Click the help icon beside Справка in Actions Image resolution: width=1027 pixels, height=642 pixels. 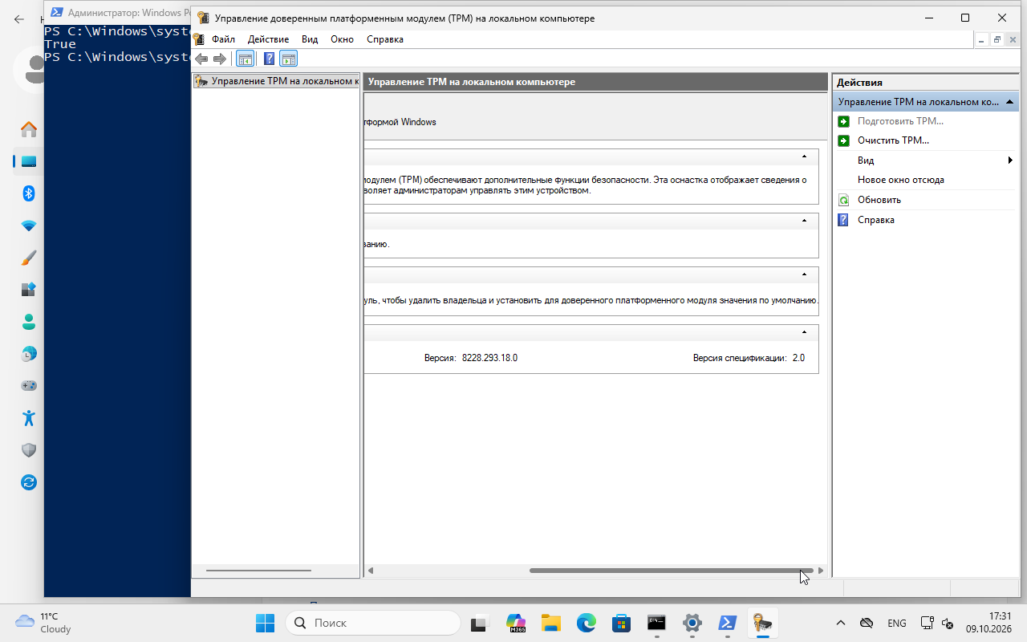[843, 220]
